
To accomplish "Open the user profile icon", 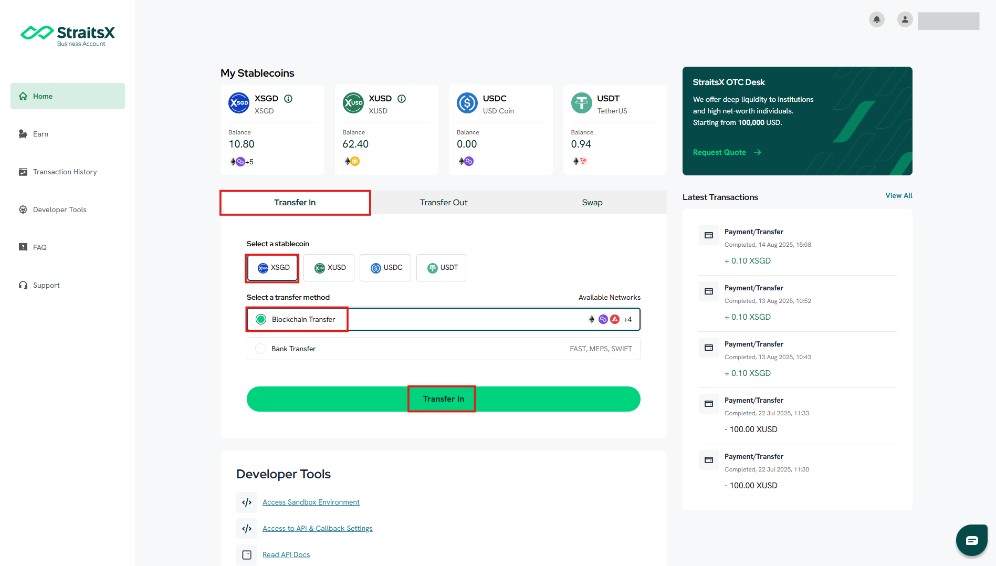I will (x=905, y=20).
